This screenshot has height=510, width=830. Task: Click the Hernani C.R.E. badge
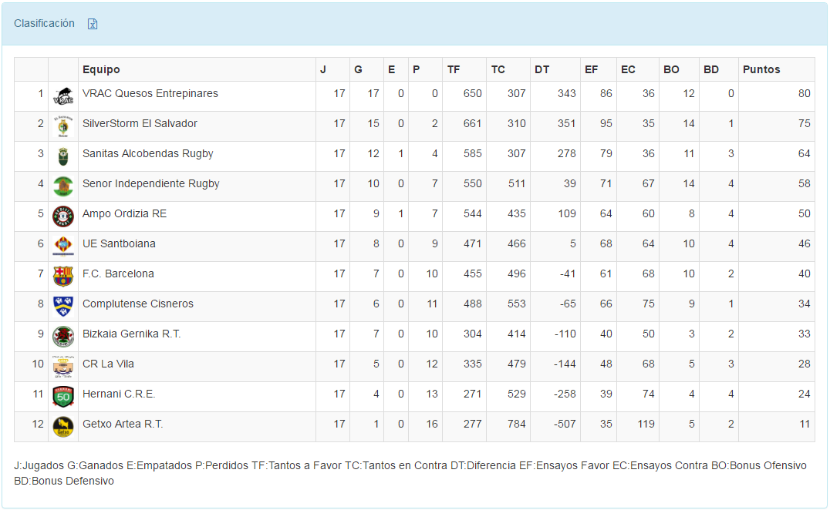coord(63,397)
